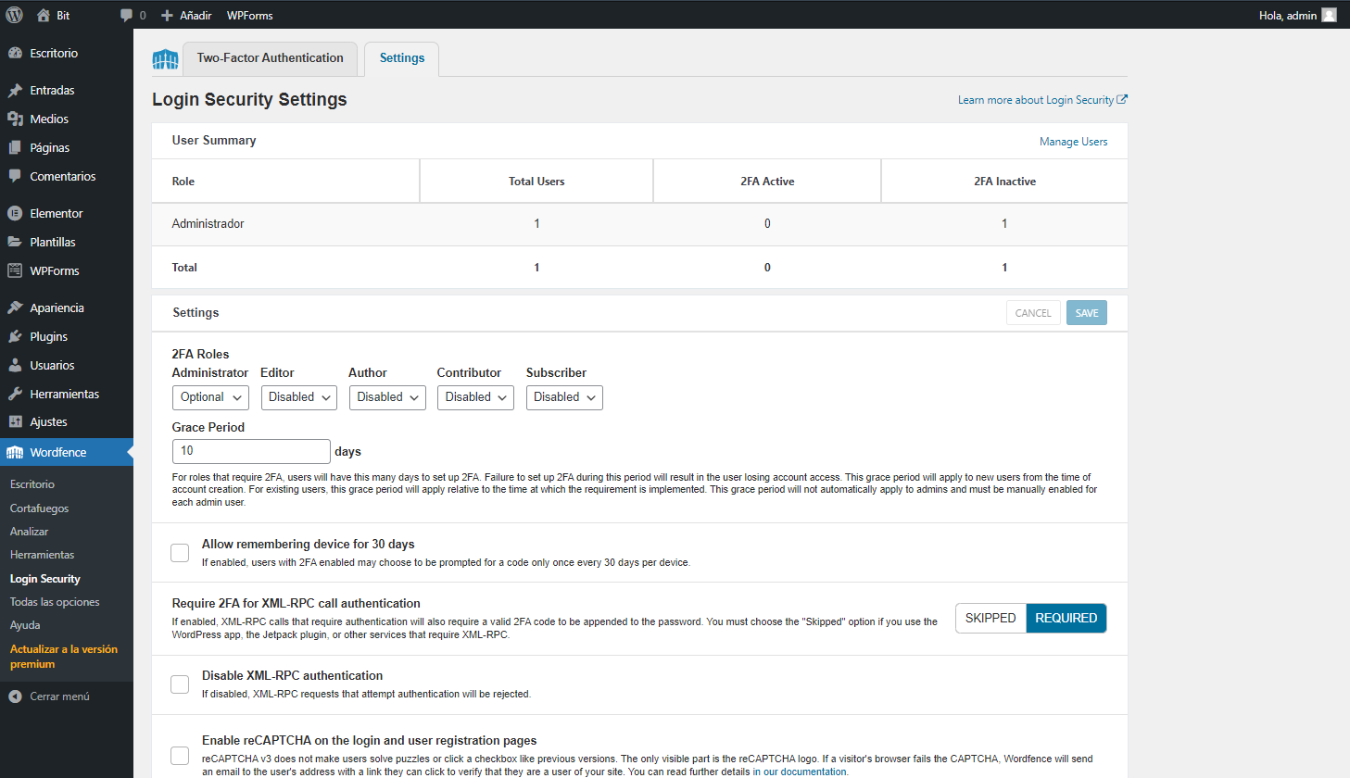
Task: Click the Herramientas wrench icon
Action: click(x=15, y=394)
